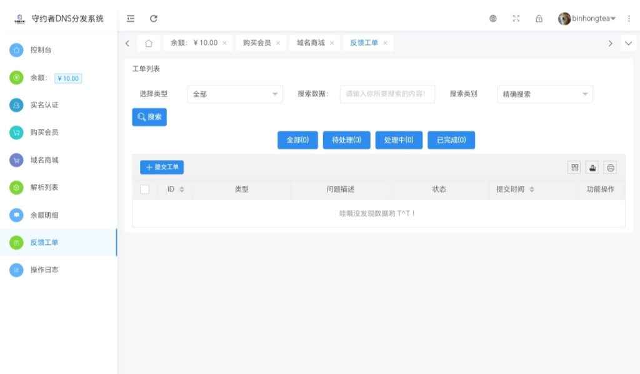Screen dimensions: 640x374
Task: Click the 问题描述 column header
Action: click(x=341, y=189)
